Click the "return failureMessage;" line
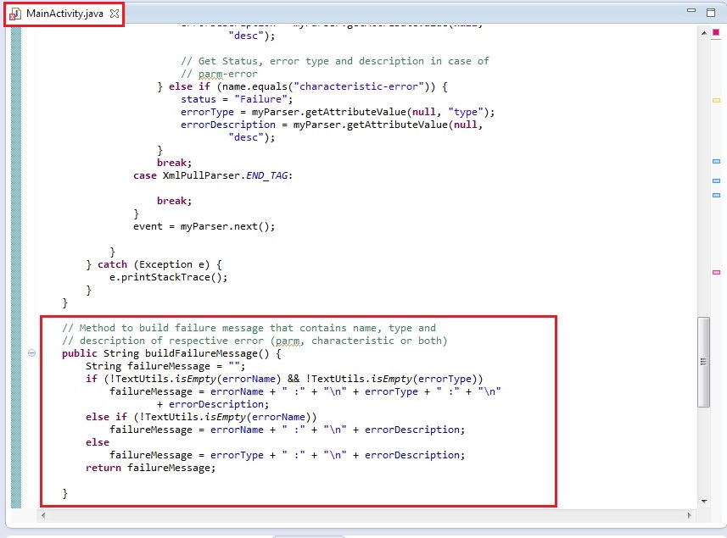 coord(151,468)
